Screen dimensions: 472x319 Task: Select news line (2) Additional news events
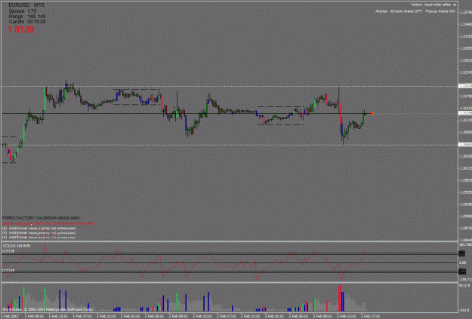click(39, 229)
